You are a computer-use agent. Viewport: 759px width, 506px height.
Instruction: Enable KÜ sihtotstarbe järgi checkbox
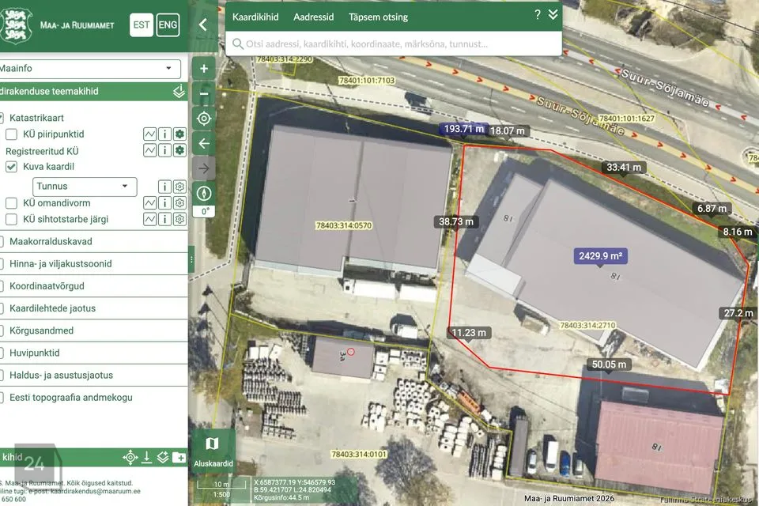tap(12, 219)
